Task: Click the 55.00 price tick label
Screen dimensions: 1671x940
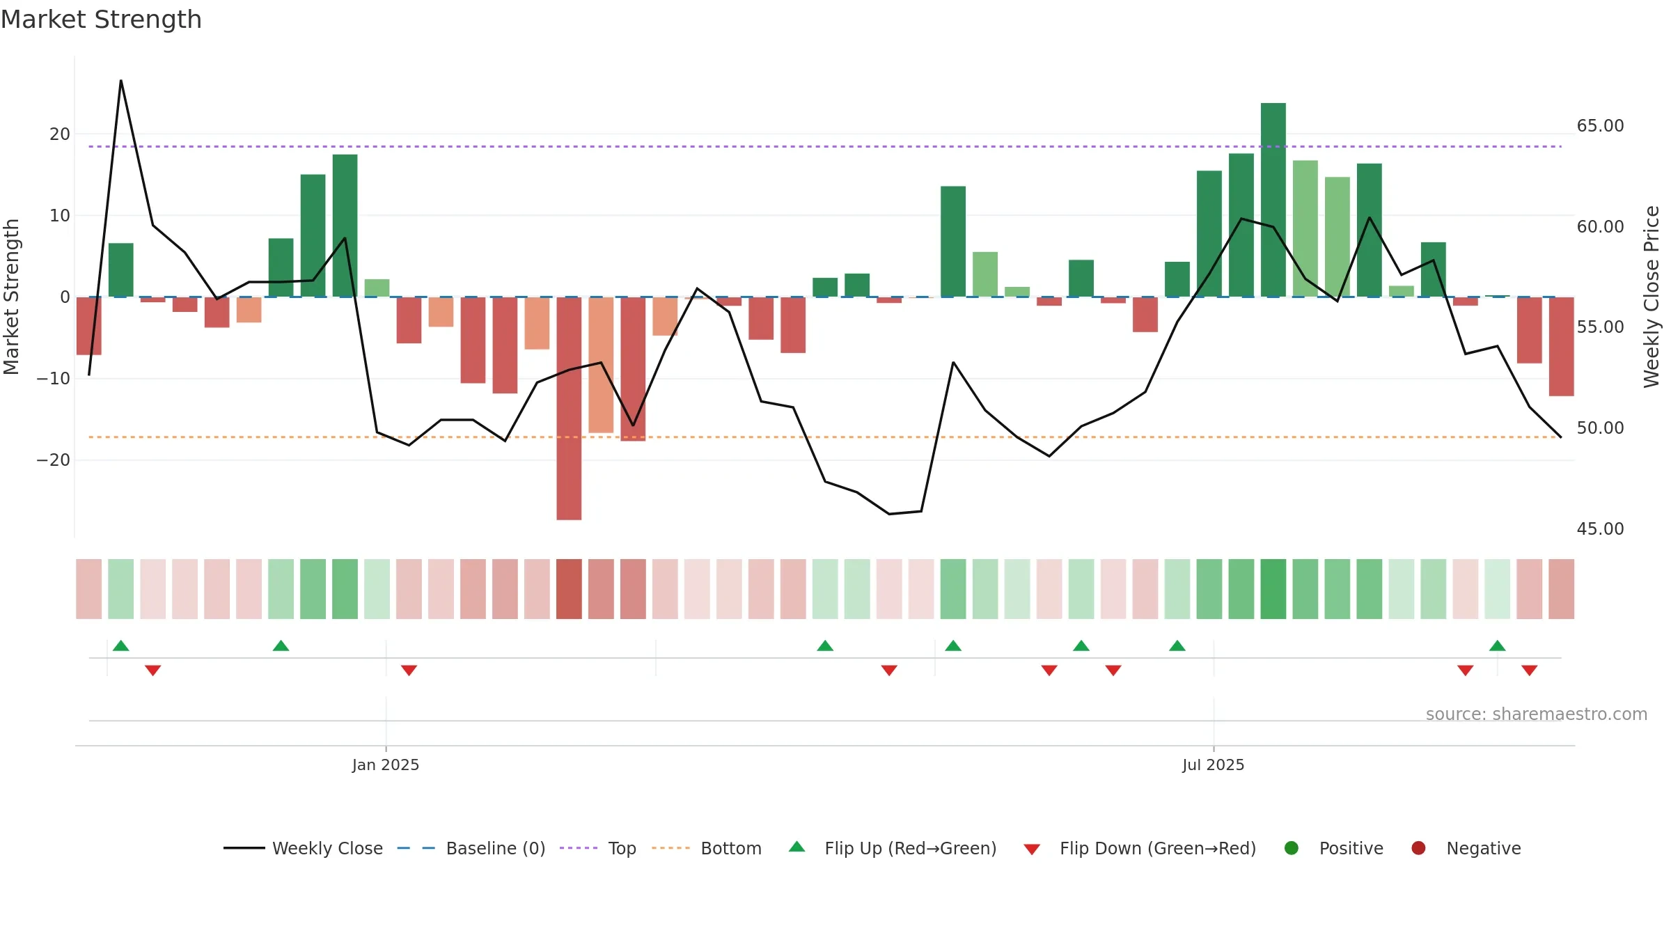Action: pyautogui.click(x=1601, y=327)
